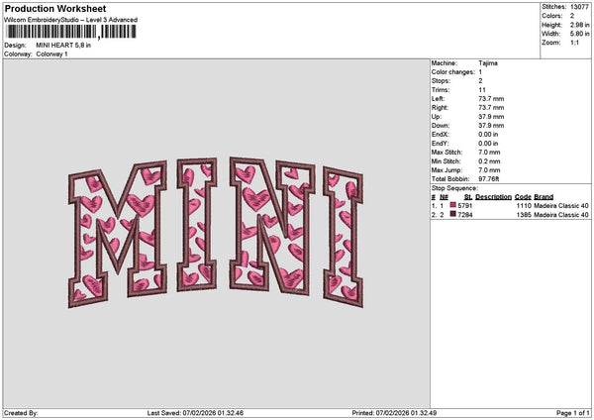The image size is (594, 420).
Task: Click the Max Jump value '7.0 mm'
Action: click(489, 169)
